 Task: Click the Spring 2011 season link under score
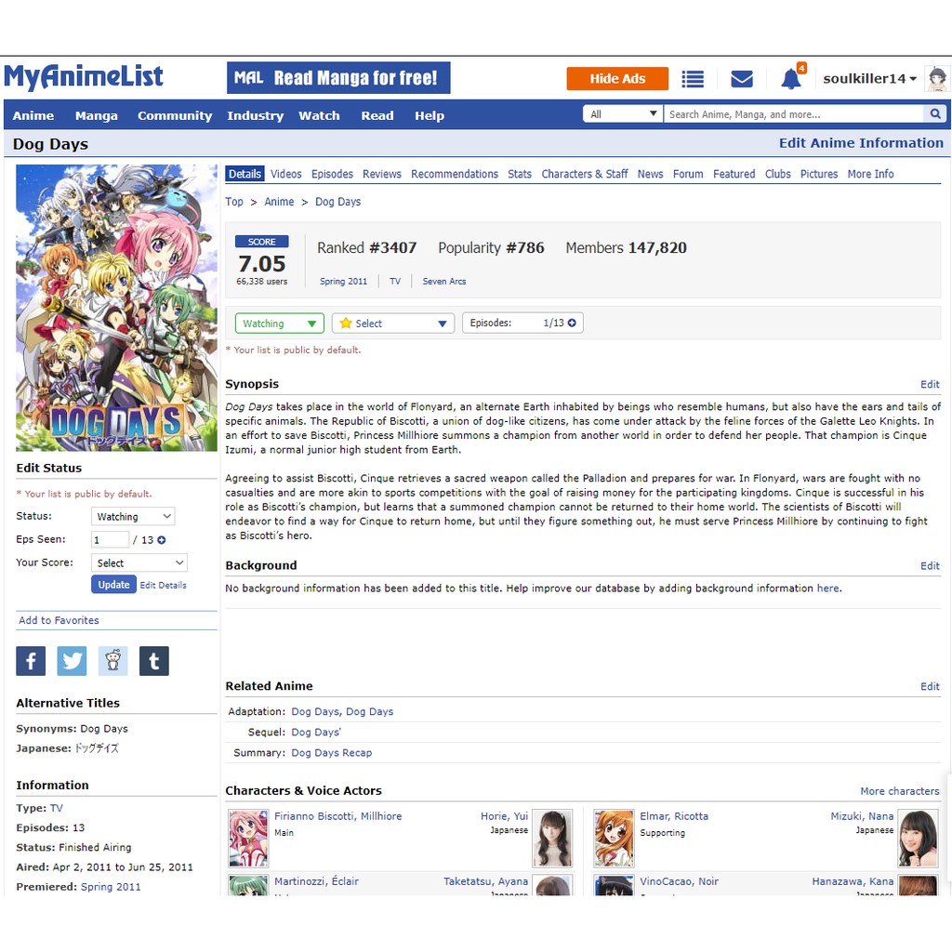[344, 281]
